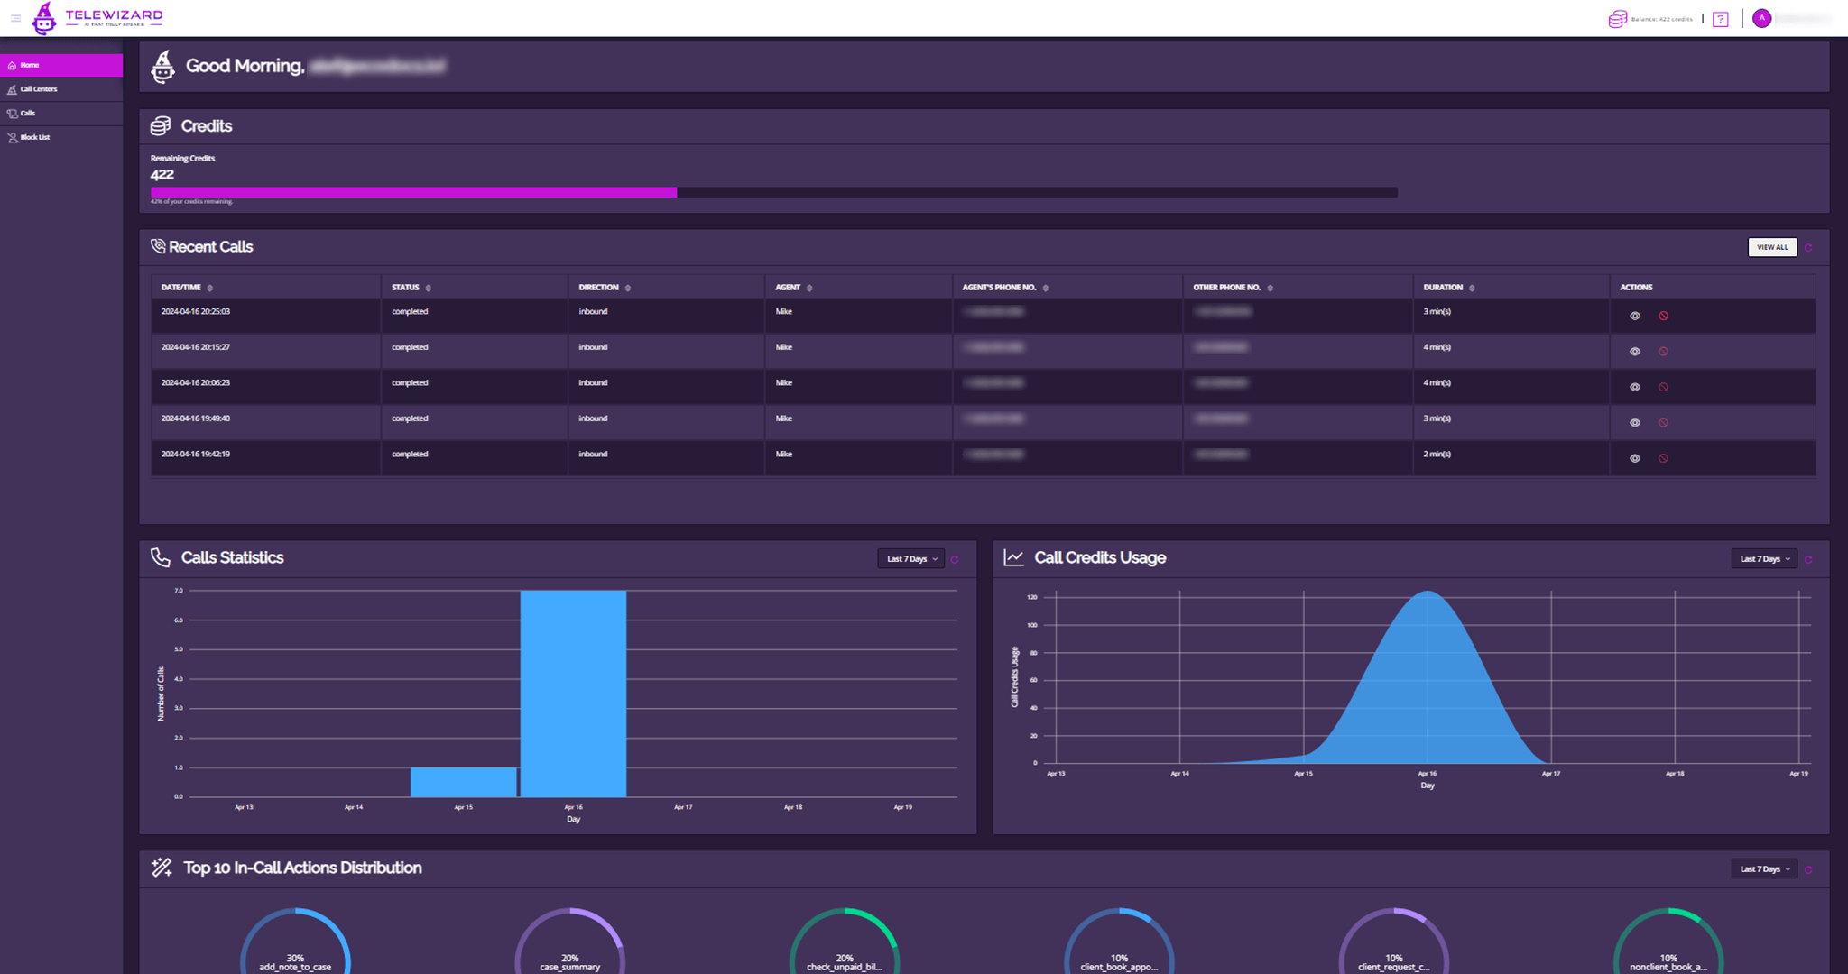Go to Call Centers in sidebar
1848x974 pixels.
[39, 89]
